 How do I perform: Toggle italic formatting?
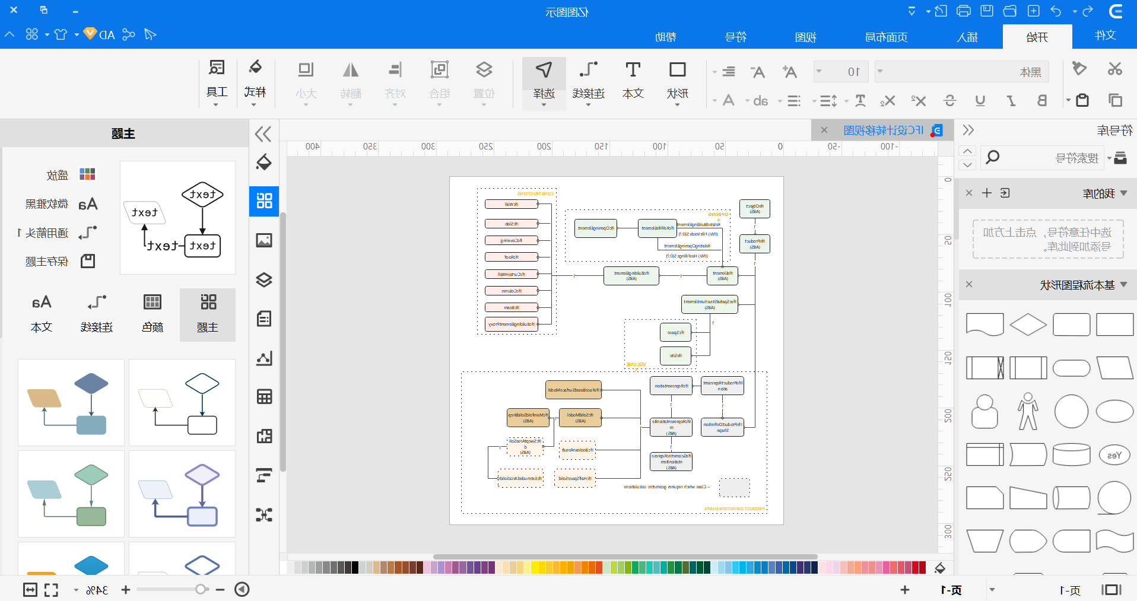coord(1011,101)
